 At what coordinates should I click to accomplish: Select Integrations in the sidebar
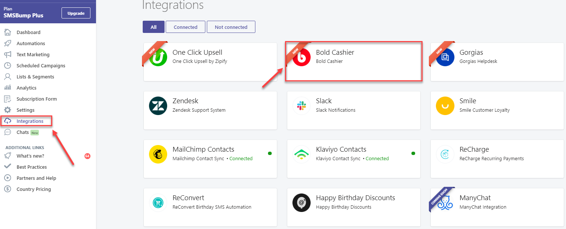pos(30,121)
